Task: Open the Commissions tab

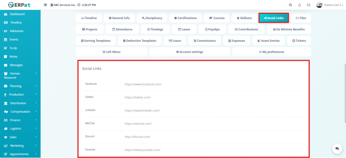Action: pos(204,41)
